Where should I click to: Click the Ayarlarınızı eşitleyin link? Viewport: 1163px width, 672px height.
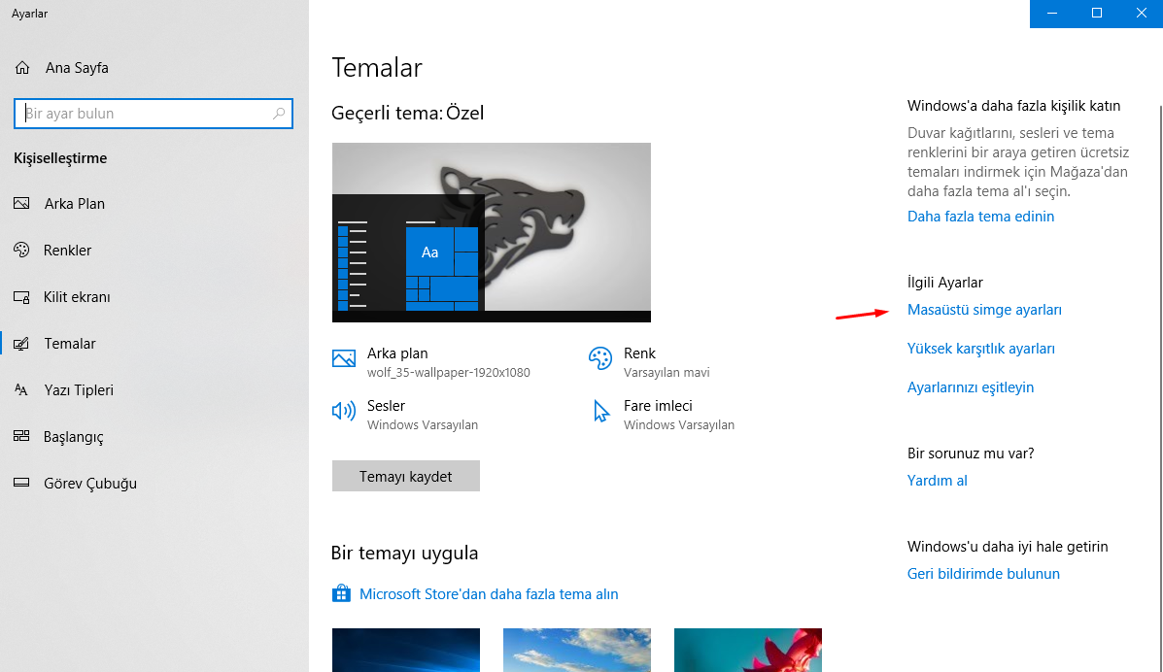click(971, 387)
